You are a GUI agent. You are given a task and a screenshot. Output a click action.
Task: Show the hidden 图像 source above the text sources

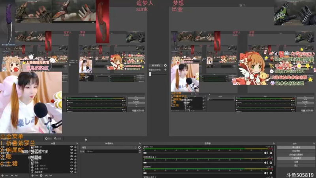(71, 162)
